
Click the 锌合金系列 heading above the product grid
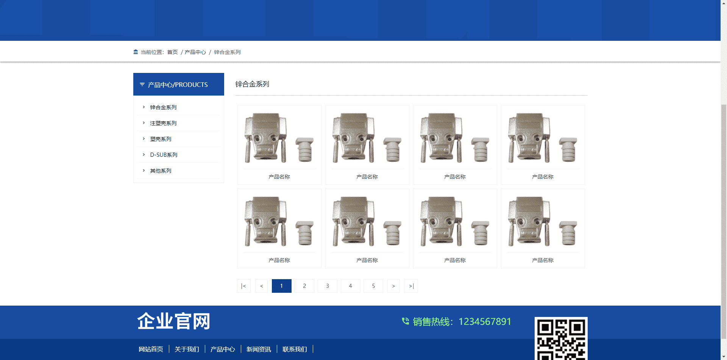(252, 84)
